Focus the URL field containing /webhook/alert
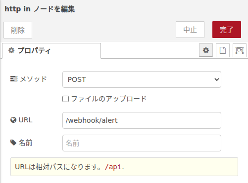The height and width of the screenshot is (183, 248). pyautogui.click(x=142, y=120)
